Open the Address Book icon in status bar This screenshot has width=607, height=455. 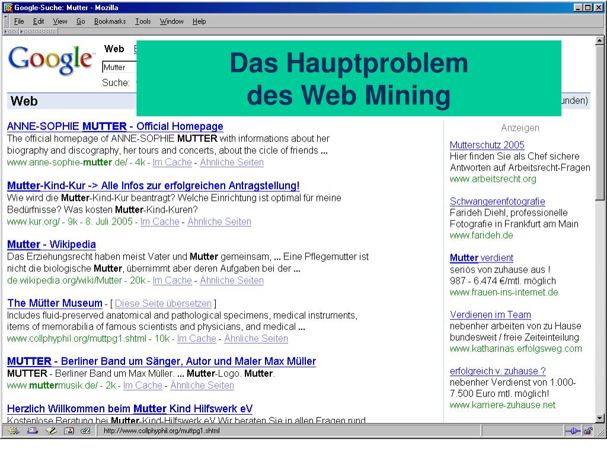point(69,431)
